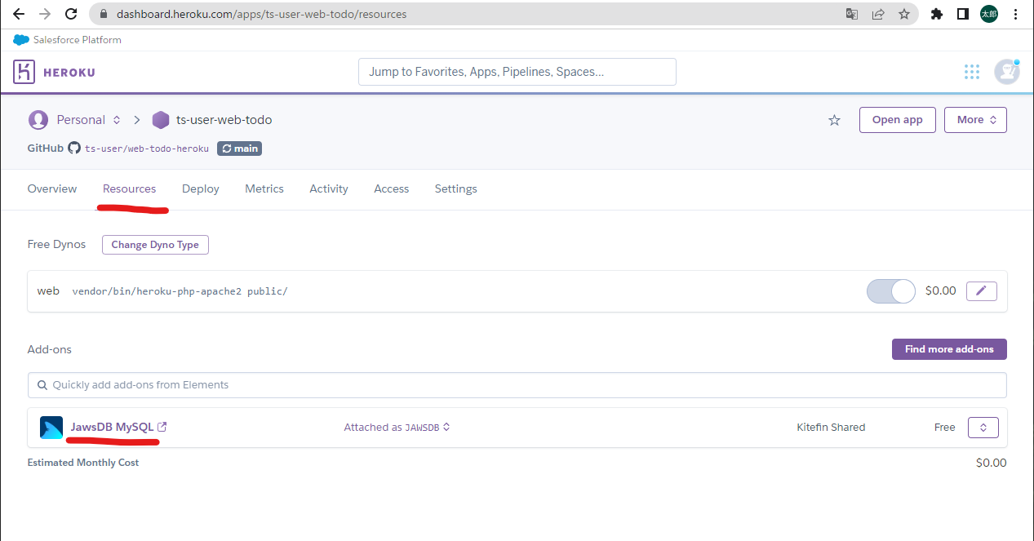Open the Chrome profile avatar
The height and width of the screenshot is (541, 1034).
pyautogui.click(x=989, y=14)
